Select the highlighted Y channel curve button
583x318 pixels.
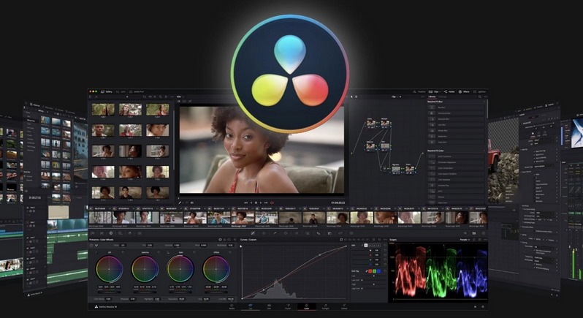pyautogui.click(x=365, y=245)
